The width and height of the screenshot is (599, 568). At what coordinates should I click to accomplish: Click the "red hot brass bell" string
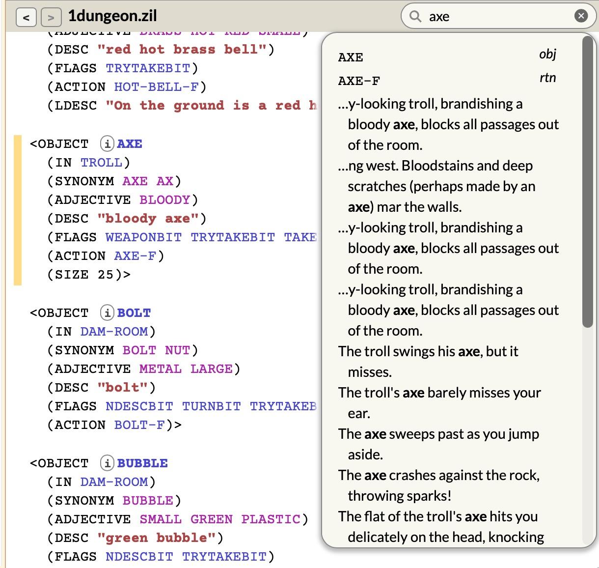182,50
